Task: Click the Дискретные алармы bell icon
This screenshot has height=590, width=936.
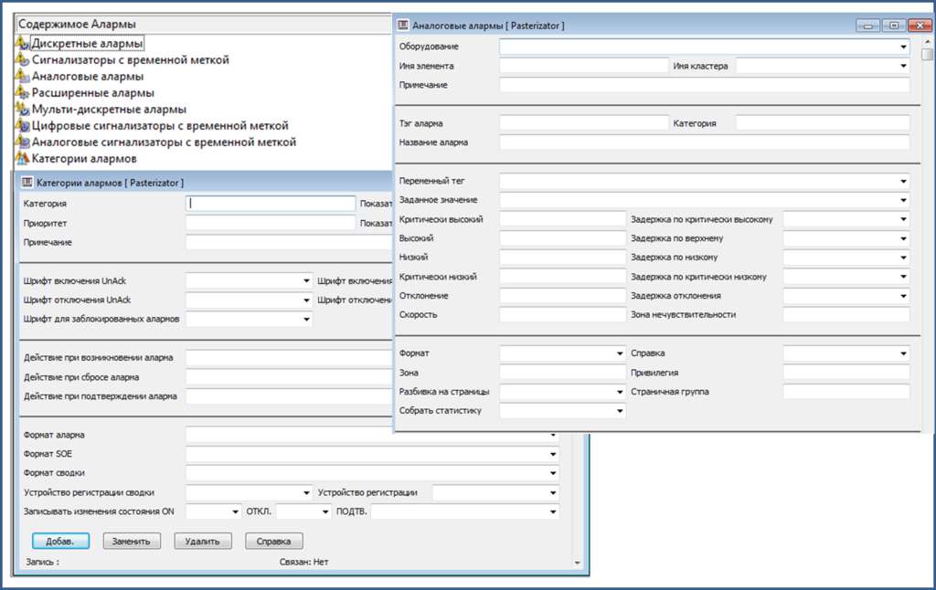Action: [x=23, y=43]
